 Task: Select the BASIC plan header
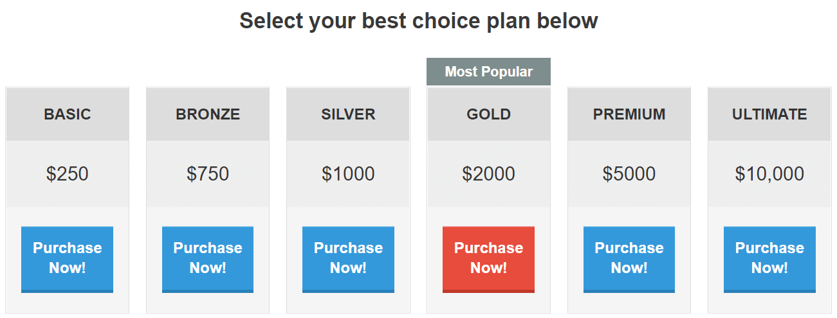click(68, 114)
